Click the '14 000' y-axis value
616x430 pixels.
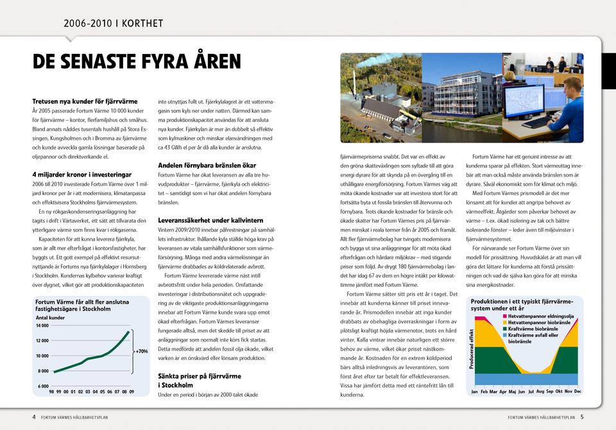(x=42, y=325)
